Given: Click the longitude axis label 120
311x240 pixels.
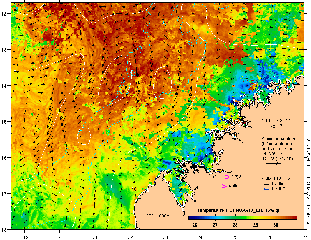Looking at the screenshot, I should [59, 237].
